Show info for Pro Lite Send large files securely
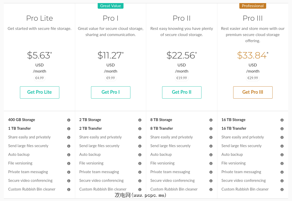The width and height of the screenshot is (292, 201). coord(69,146)
